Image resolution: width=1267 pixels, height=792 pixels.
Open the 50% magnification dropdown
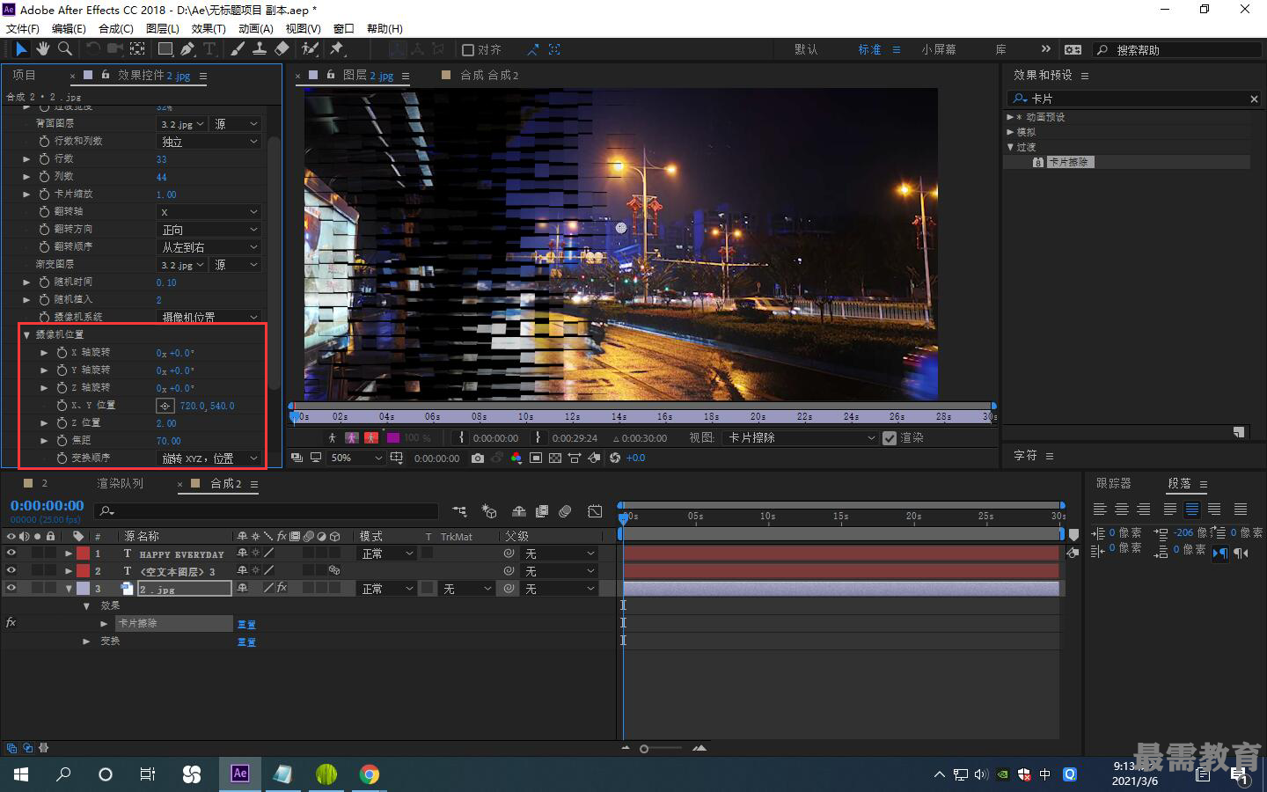coord(356,458)
